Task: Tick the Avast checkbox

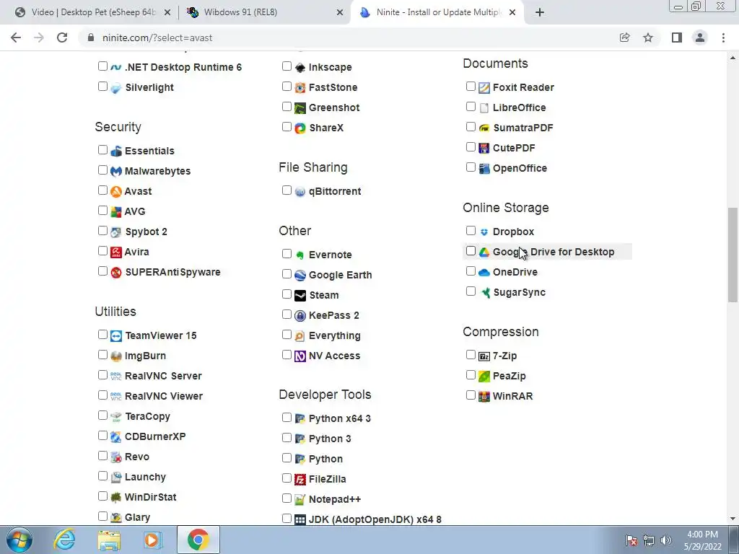Action: (x=102, y=190)
